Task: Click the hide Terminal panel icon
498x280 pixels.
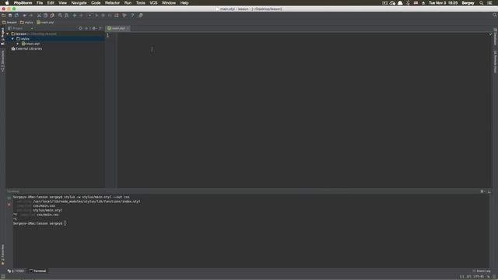Action: coord(489,191)
